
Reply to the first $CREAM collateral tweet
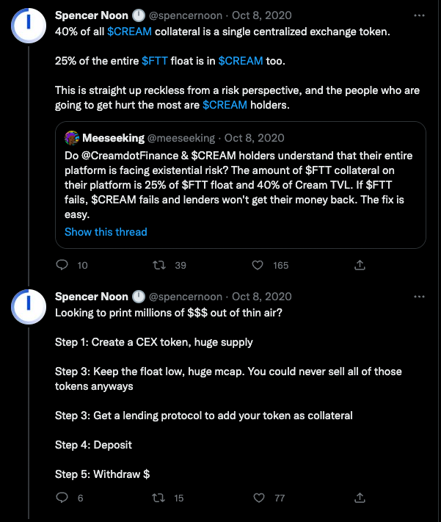[x=62, y=265]
